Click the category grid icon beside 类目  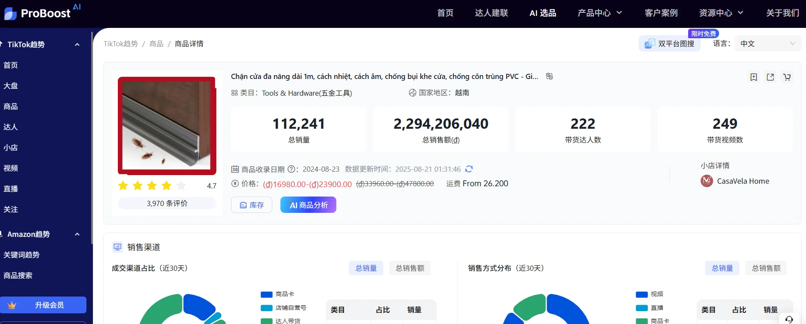click(234, 93)
